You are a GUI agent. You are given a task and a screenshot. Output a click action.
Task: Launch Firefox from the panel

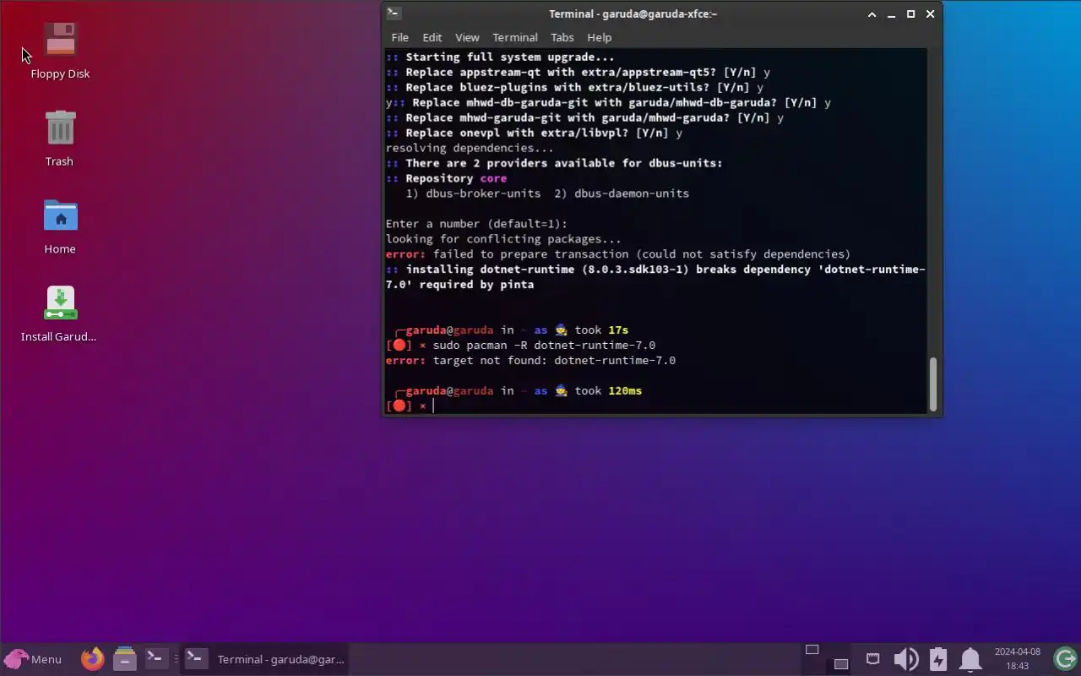pyautogui.click(x=93, y=658)
